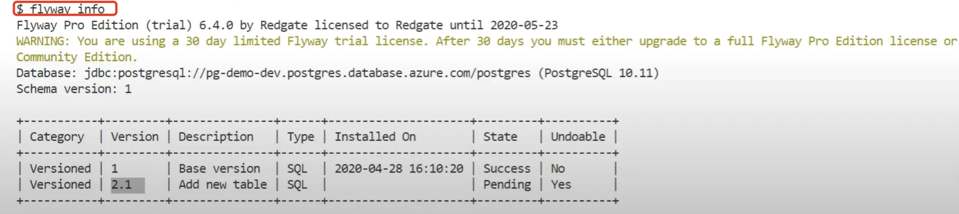
Task: Click the Category column header
Action: [x=57, y=137]
